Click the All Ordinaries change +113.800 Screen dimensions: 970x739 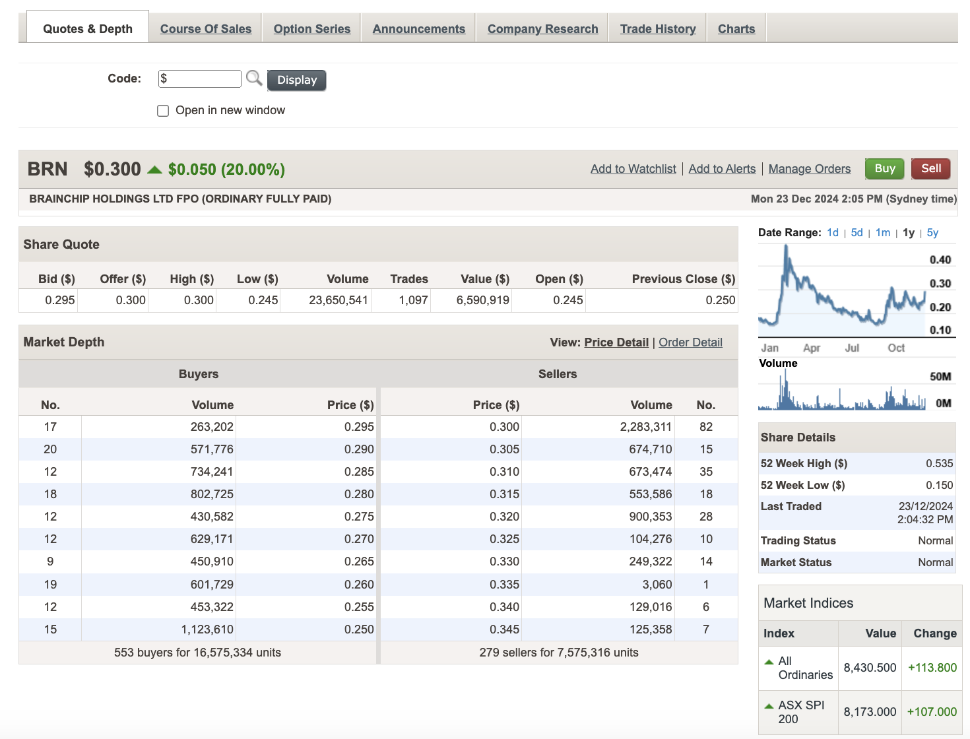(932, 668)
